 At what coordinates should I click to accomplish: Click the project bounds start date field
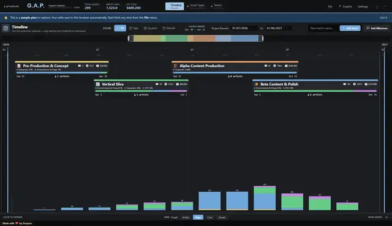pos(244,28)
